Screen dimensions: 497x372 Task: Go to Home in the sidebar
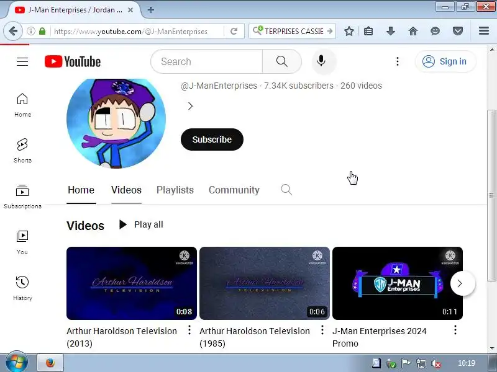click(22, 105)
